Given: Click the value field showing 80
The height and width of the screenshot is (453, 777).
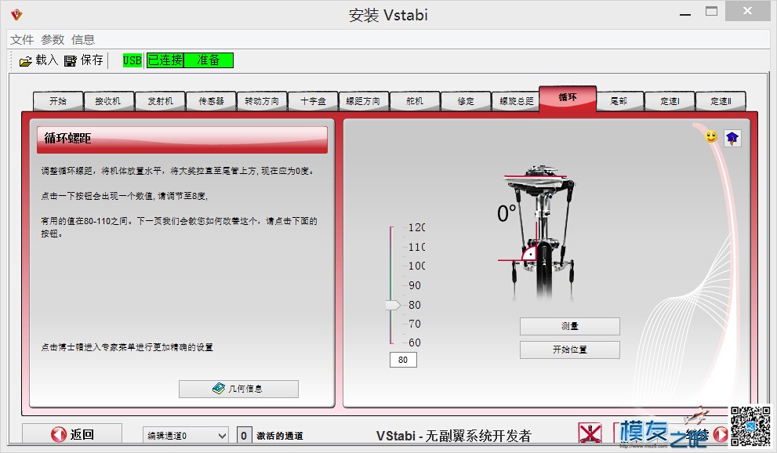Looking at the screenshot, I should coord(403,360).
